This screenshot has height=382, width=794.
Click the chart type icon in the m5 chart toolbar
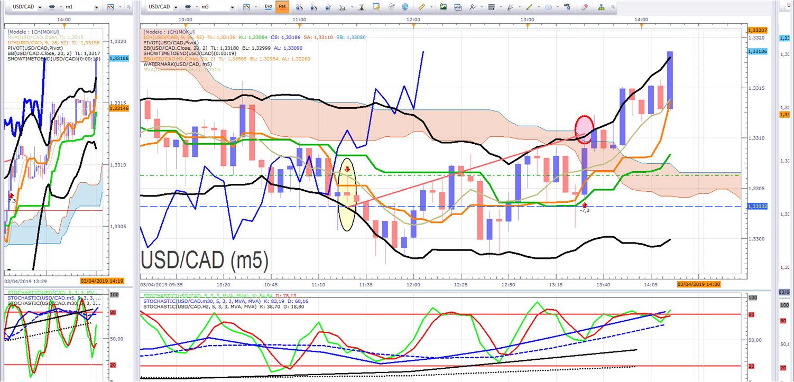point(247,7)
